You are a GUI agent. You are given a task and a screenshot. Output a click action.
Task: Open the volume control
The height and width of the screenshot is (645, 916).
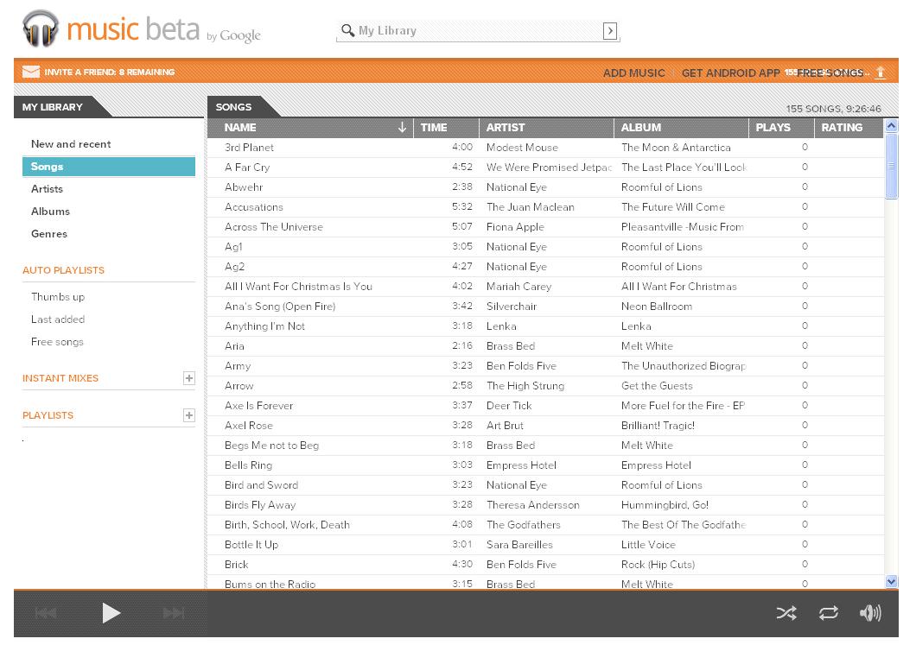click(870, 613)
